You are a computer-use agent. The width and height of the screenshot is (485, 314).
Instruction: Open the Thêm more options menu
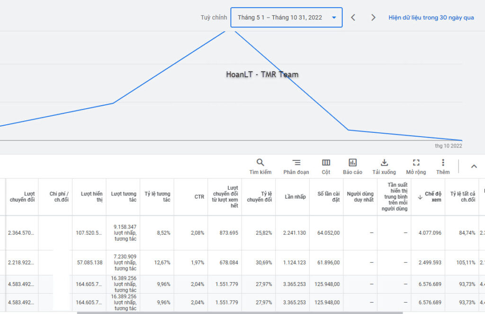443,166
